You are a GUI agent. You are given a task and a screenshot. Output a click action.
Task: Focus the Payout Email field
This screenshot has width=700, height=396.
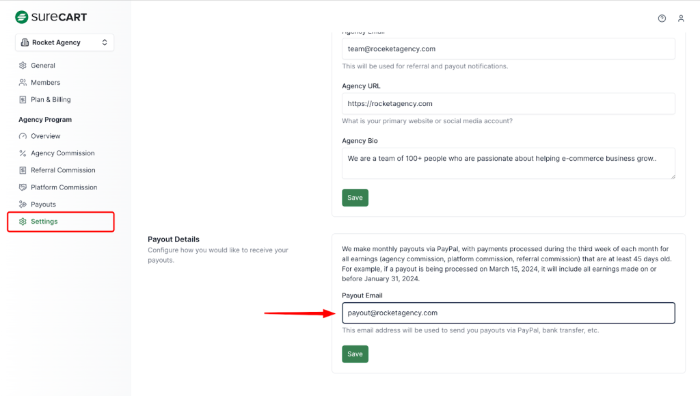coord(508,313)
